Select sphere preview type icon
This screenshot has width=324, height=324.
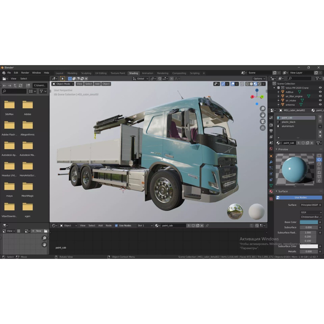(x=319, y=160)
